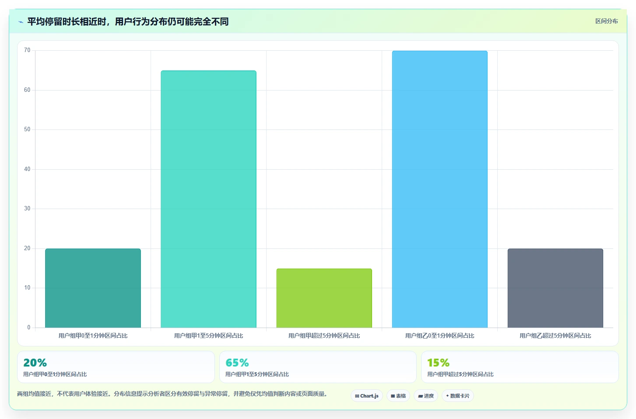This screenshot has width=636, height=419.
Task: Click axis label 用户组乙超过5分钟区间占比
Action: 555,336
